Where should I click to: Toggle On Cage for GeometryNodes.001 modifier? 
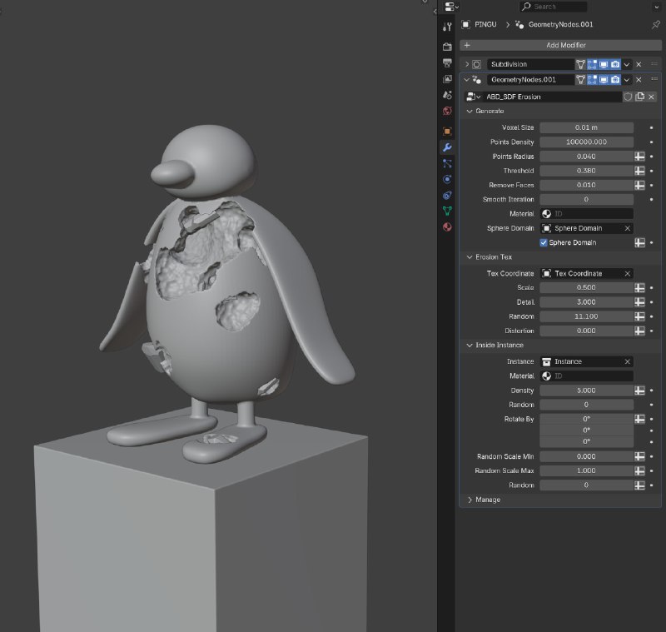580,79
